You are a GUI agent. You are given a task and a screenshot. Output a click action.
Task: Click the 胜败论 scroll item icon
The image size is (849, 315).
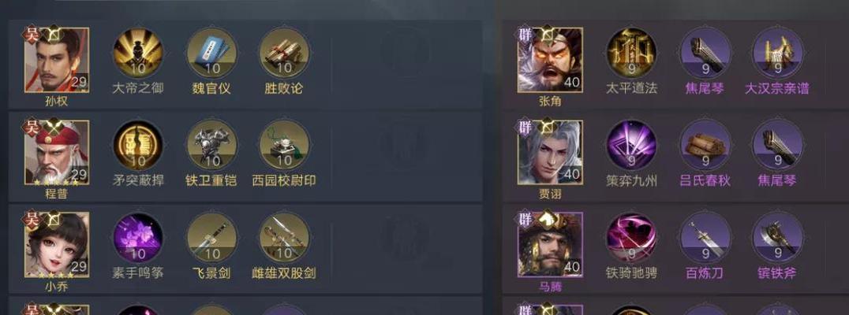coord(284,53)
